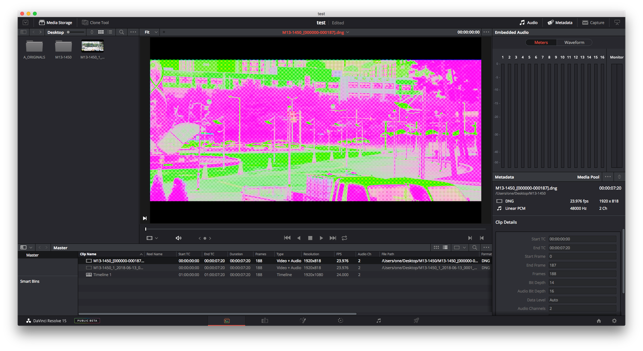Image resolution: width=643 pixels, height=351 pixels.
Task: Open viewer options three dots menu
Action: [x=486, y=32]
